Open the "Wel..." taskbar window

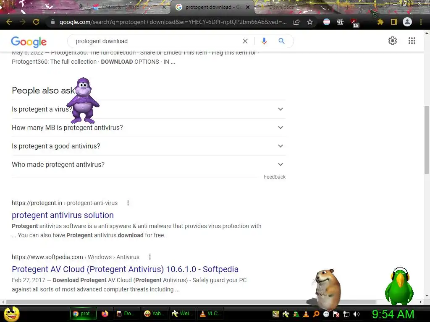pyautogui.click(x=182, y=314)
